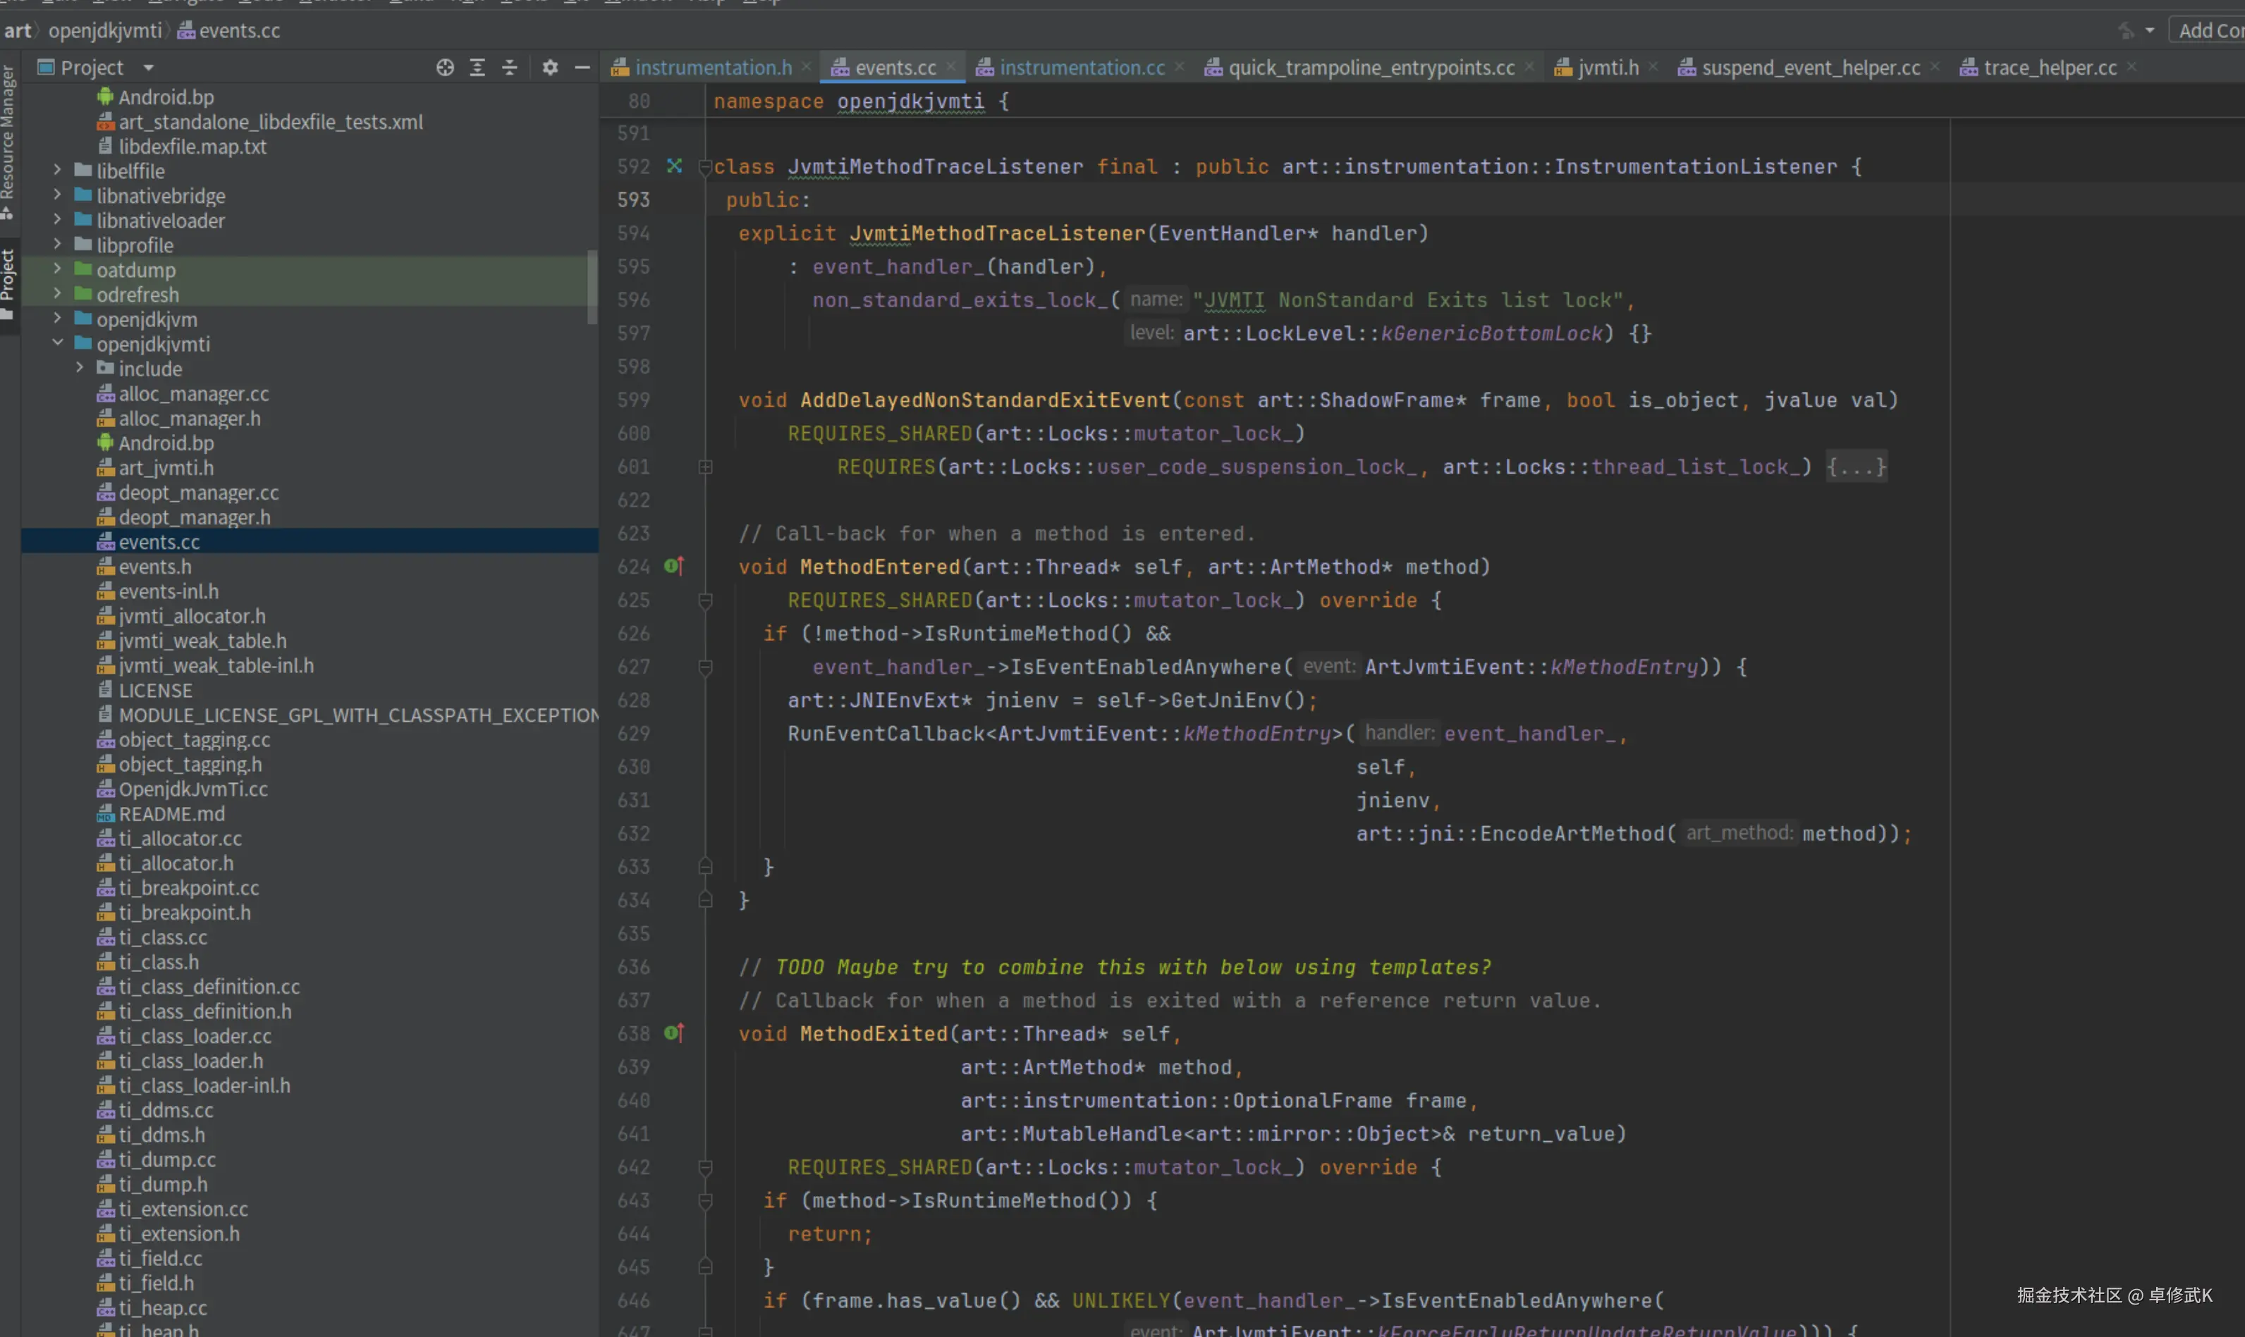Collapse the openjdkjvmti folder
The width and height of the screenshot is (2245, 1337).
coord(57,343)
